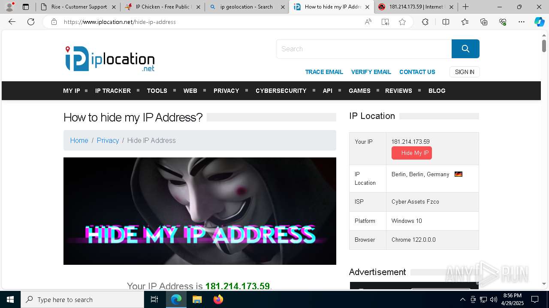Click the scrollbar down arrow

click(x=544, y=284)
